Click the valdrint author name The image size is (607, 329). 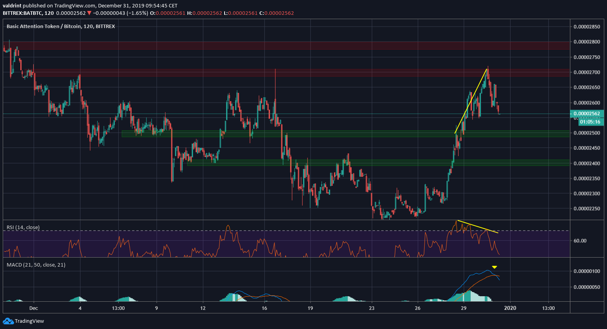tap(12, 5)
